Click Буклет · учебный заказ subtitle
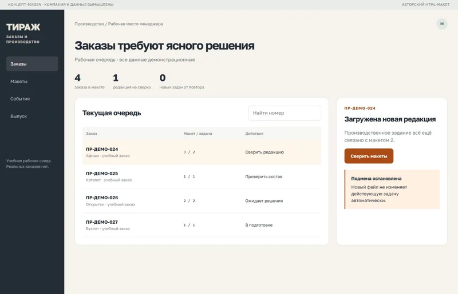 point(108,228)
